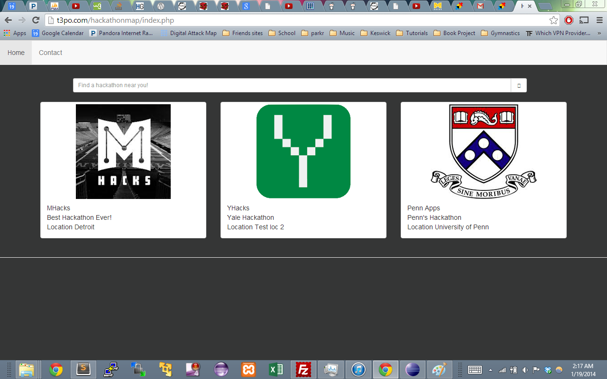Switch to the blue Google search tab
607x379 pixels.
[246, 6]
